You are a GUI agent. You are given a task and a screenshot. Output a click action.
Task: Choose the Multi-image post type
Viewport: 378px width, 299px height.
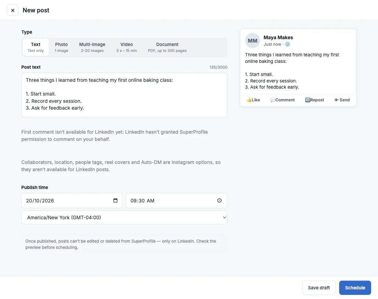92,47
